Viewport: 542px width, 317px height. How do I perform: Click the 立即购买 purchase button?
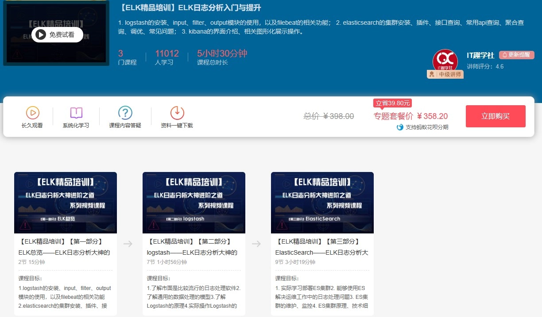click(496, 116)
